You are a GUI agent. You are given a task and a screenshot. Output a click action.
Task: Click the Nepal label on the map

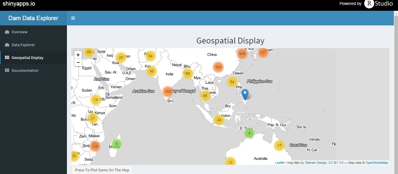(x=177, y=65)
